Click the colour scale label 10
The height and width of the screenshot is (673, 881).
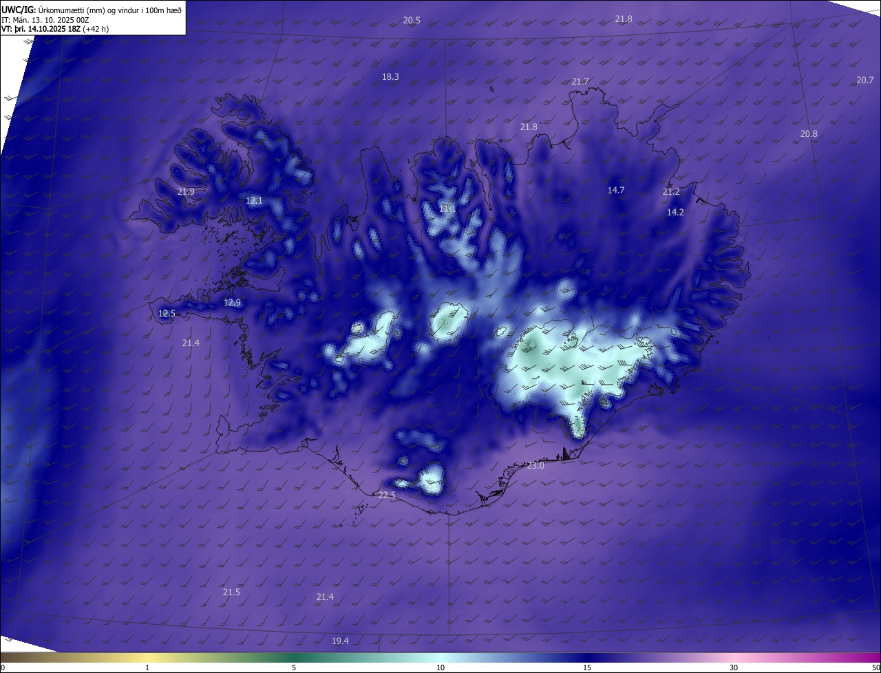pyautogui.click(x=440, y=667)
